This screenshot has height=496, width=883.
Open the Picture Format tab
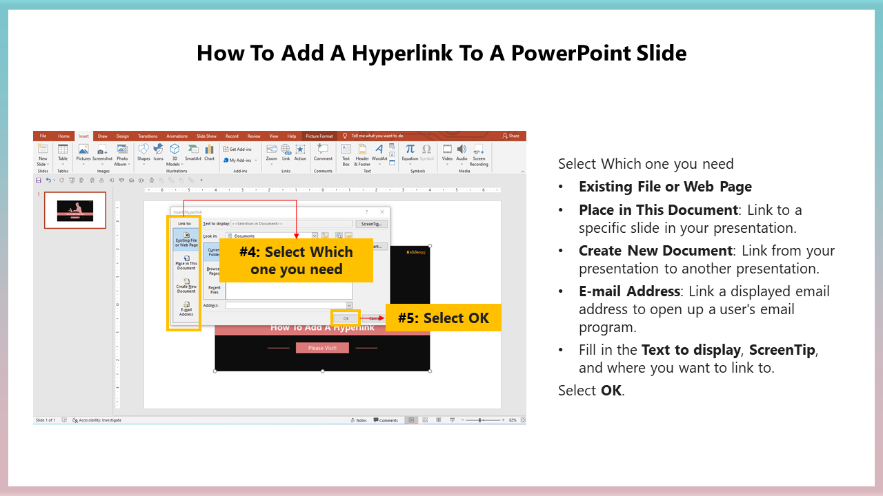pyautogui.click(x=319, y=136)
